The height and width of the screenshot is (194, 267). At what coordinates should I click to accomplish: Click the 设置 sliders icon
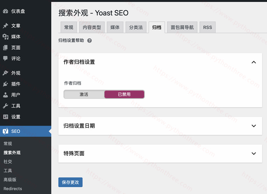(5, 117)
